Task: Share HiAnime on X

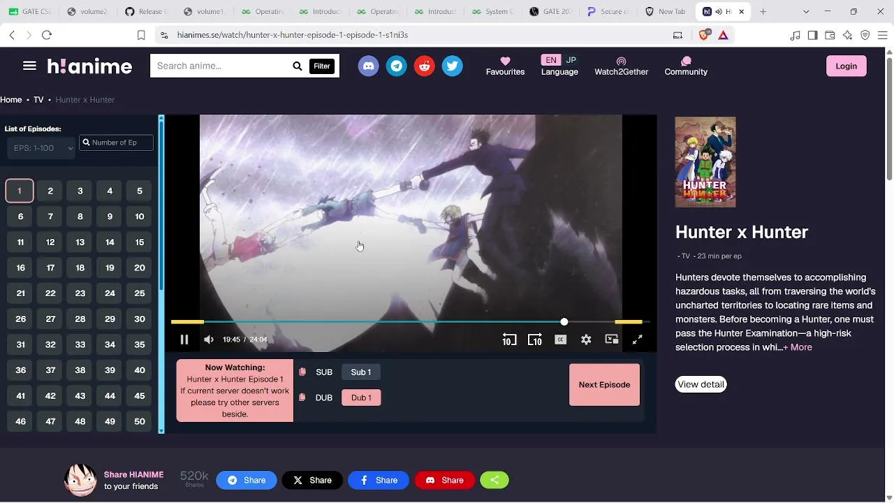Action: [312, 481]
